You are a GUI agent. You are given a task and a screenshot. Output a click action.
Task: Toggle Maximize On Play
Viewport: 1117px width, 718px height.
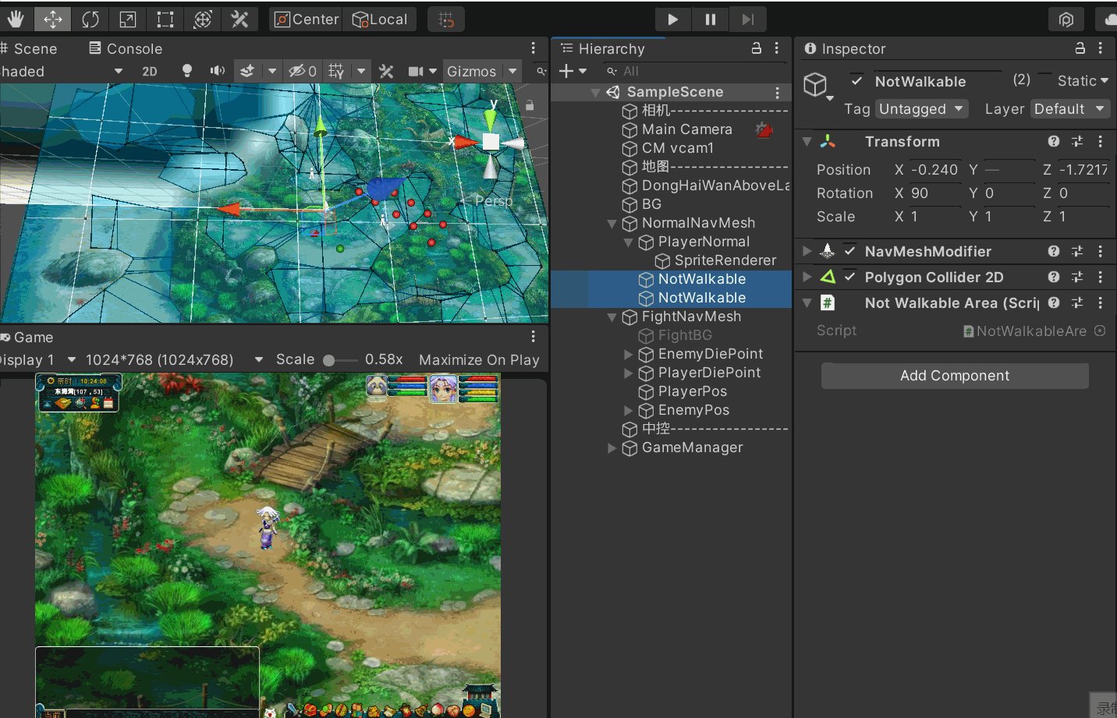[x=479, y=359]
